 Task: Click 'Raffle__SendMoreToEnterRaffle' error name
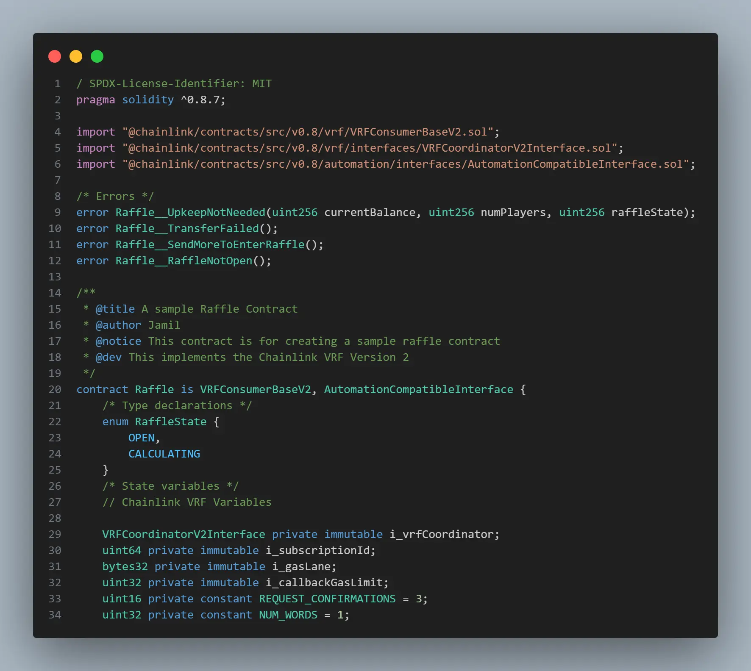point(210,245)
